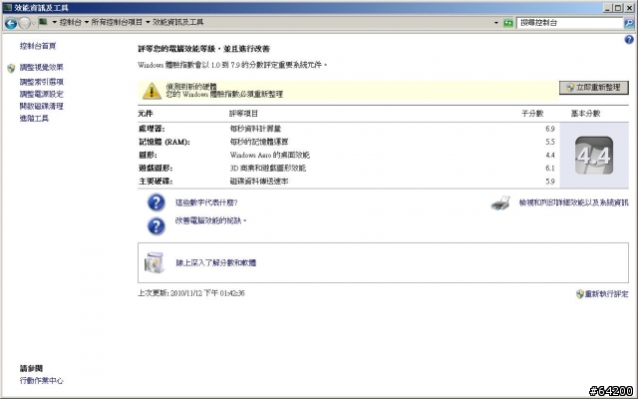
Task: Open 調整索引選項 link
Action: 42,82
